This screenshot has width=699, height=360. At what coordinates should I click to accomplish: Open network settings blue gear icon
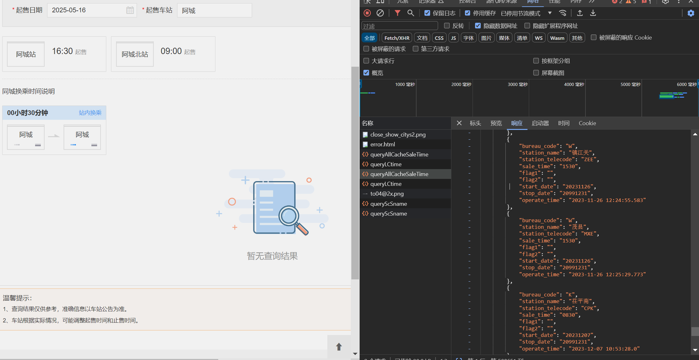(x=691, y=13)
